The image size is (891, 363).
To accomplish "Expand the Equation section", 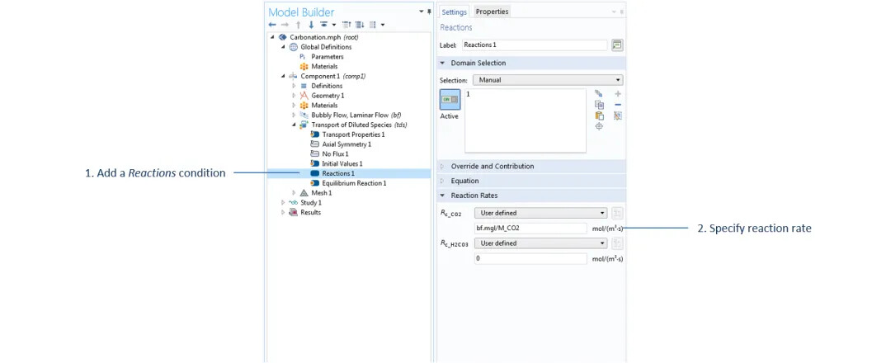I will click(x=464, y=181).
